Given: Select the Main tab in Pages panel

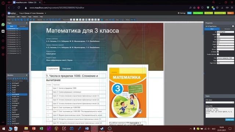Looking at the screenshot, I should pyautogui.click(x=12, y=26).
